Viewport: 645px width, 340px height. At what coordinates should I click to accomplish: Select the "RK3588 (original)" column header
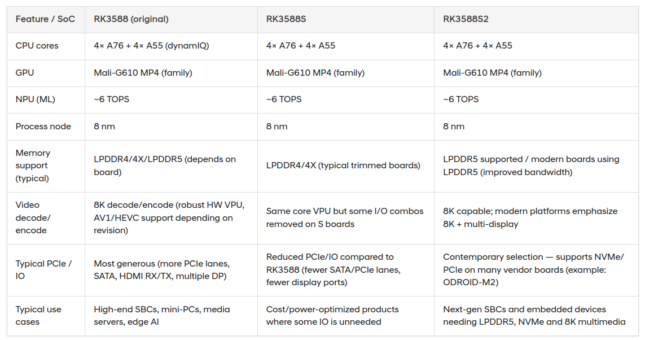click(131, 19)
